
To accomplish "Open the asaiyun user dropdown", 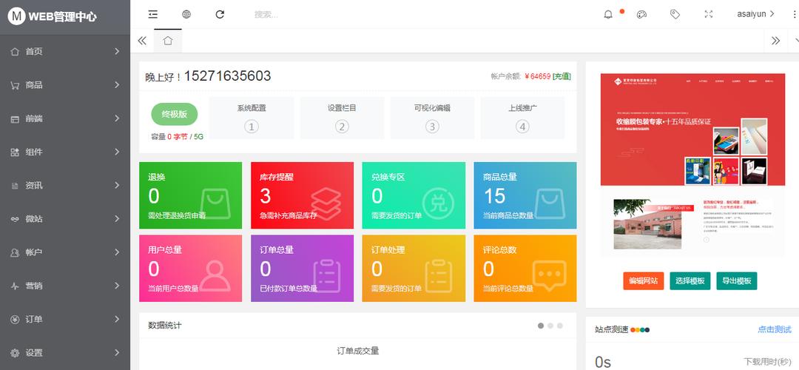I will click(x=755, y=14).
